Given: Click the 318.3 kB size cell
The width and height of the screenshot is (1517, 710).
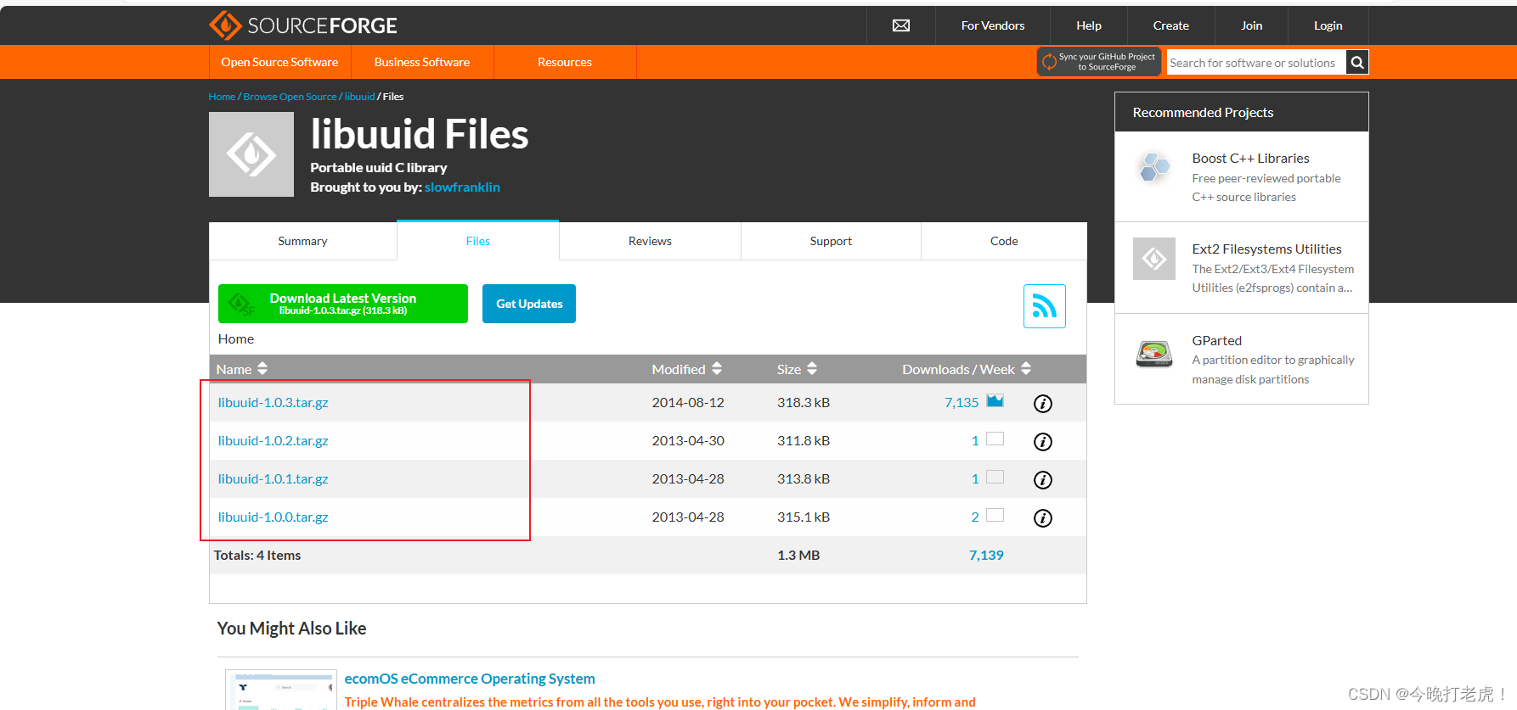Looking at the screenshot, I should pos(804,402).
